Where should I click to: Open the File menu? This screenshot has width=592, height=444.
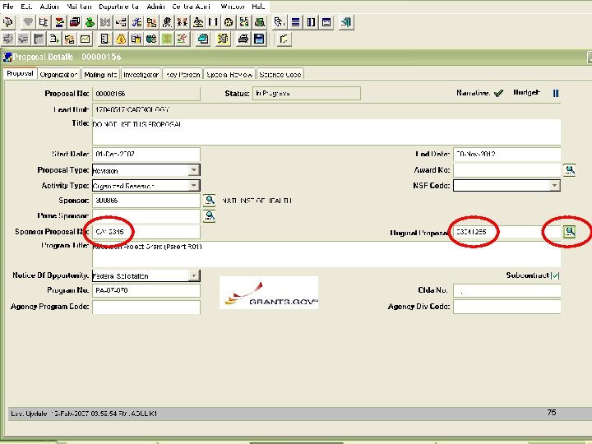(x=7, y=7)
